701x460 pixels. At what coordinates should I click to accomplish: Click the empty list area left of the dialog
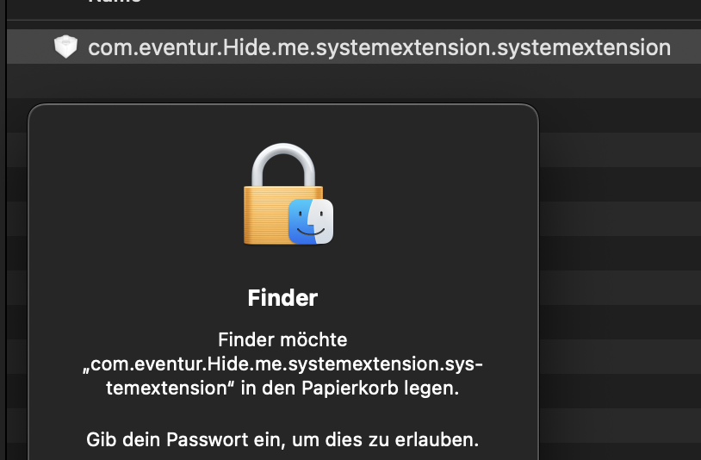point(17,258)
